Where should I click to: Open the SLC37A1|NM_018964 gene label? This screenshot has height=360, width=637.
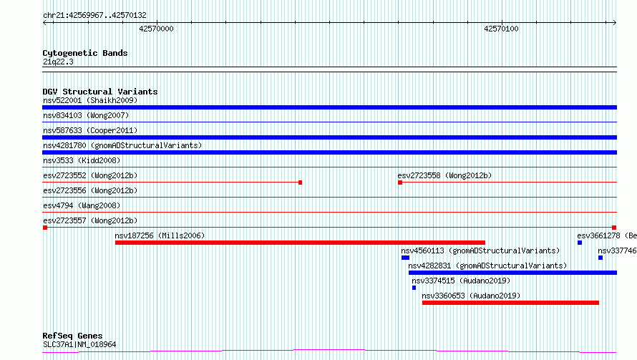[79, 344]
